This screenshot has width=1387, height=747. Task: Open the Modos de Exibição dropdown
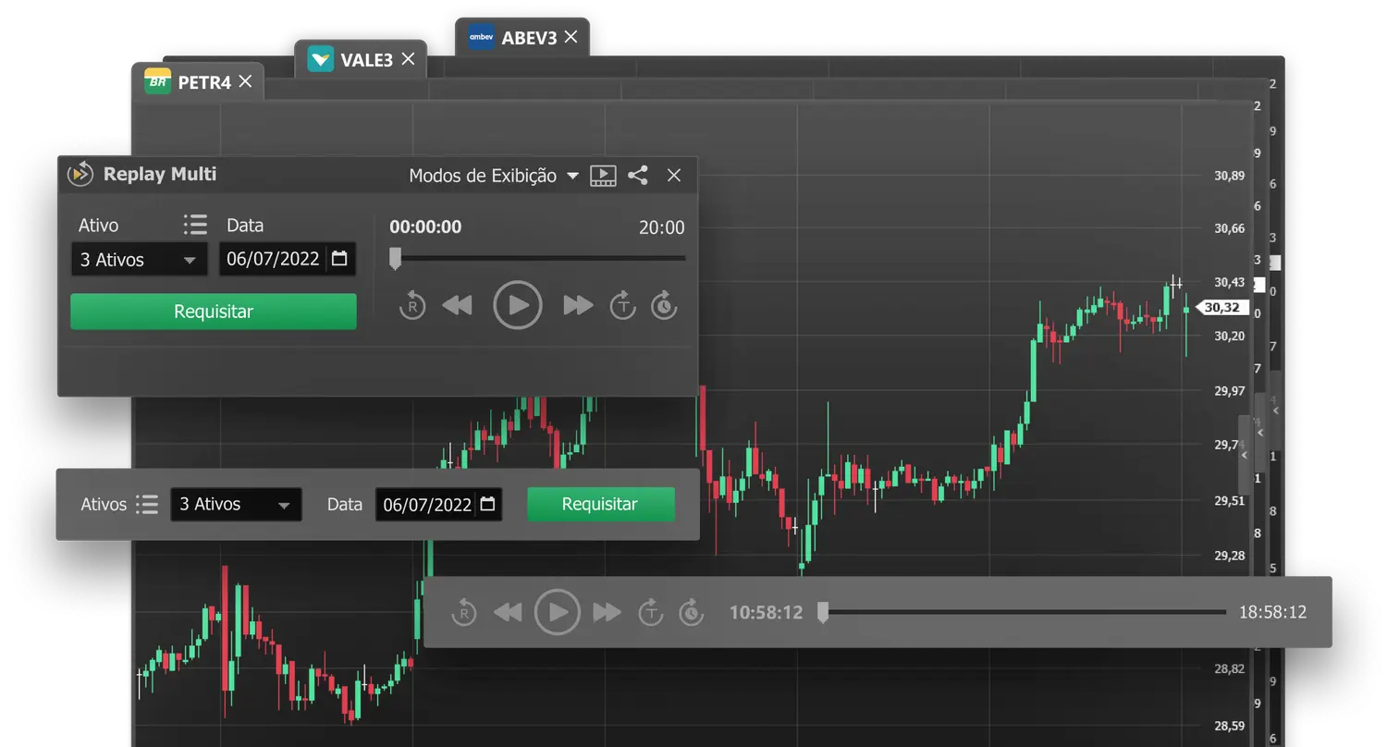pos(494,176)
